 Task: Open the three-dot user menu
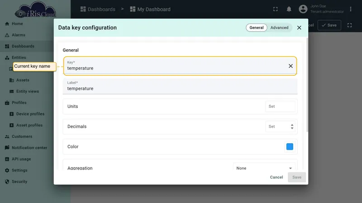350,9
